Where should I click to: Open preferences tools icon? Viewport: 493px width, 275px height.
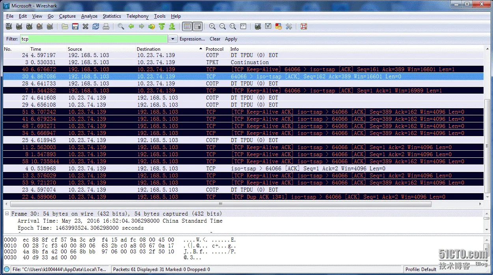click(289, 26)
